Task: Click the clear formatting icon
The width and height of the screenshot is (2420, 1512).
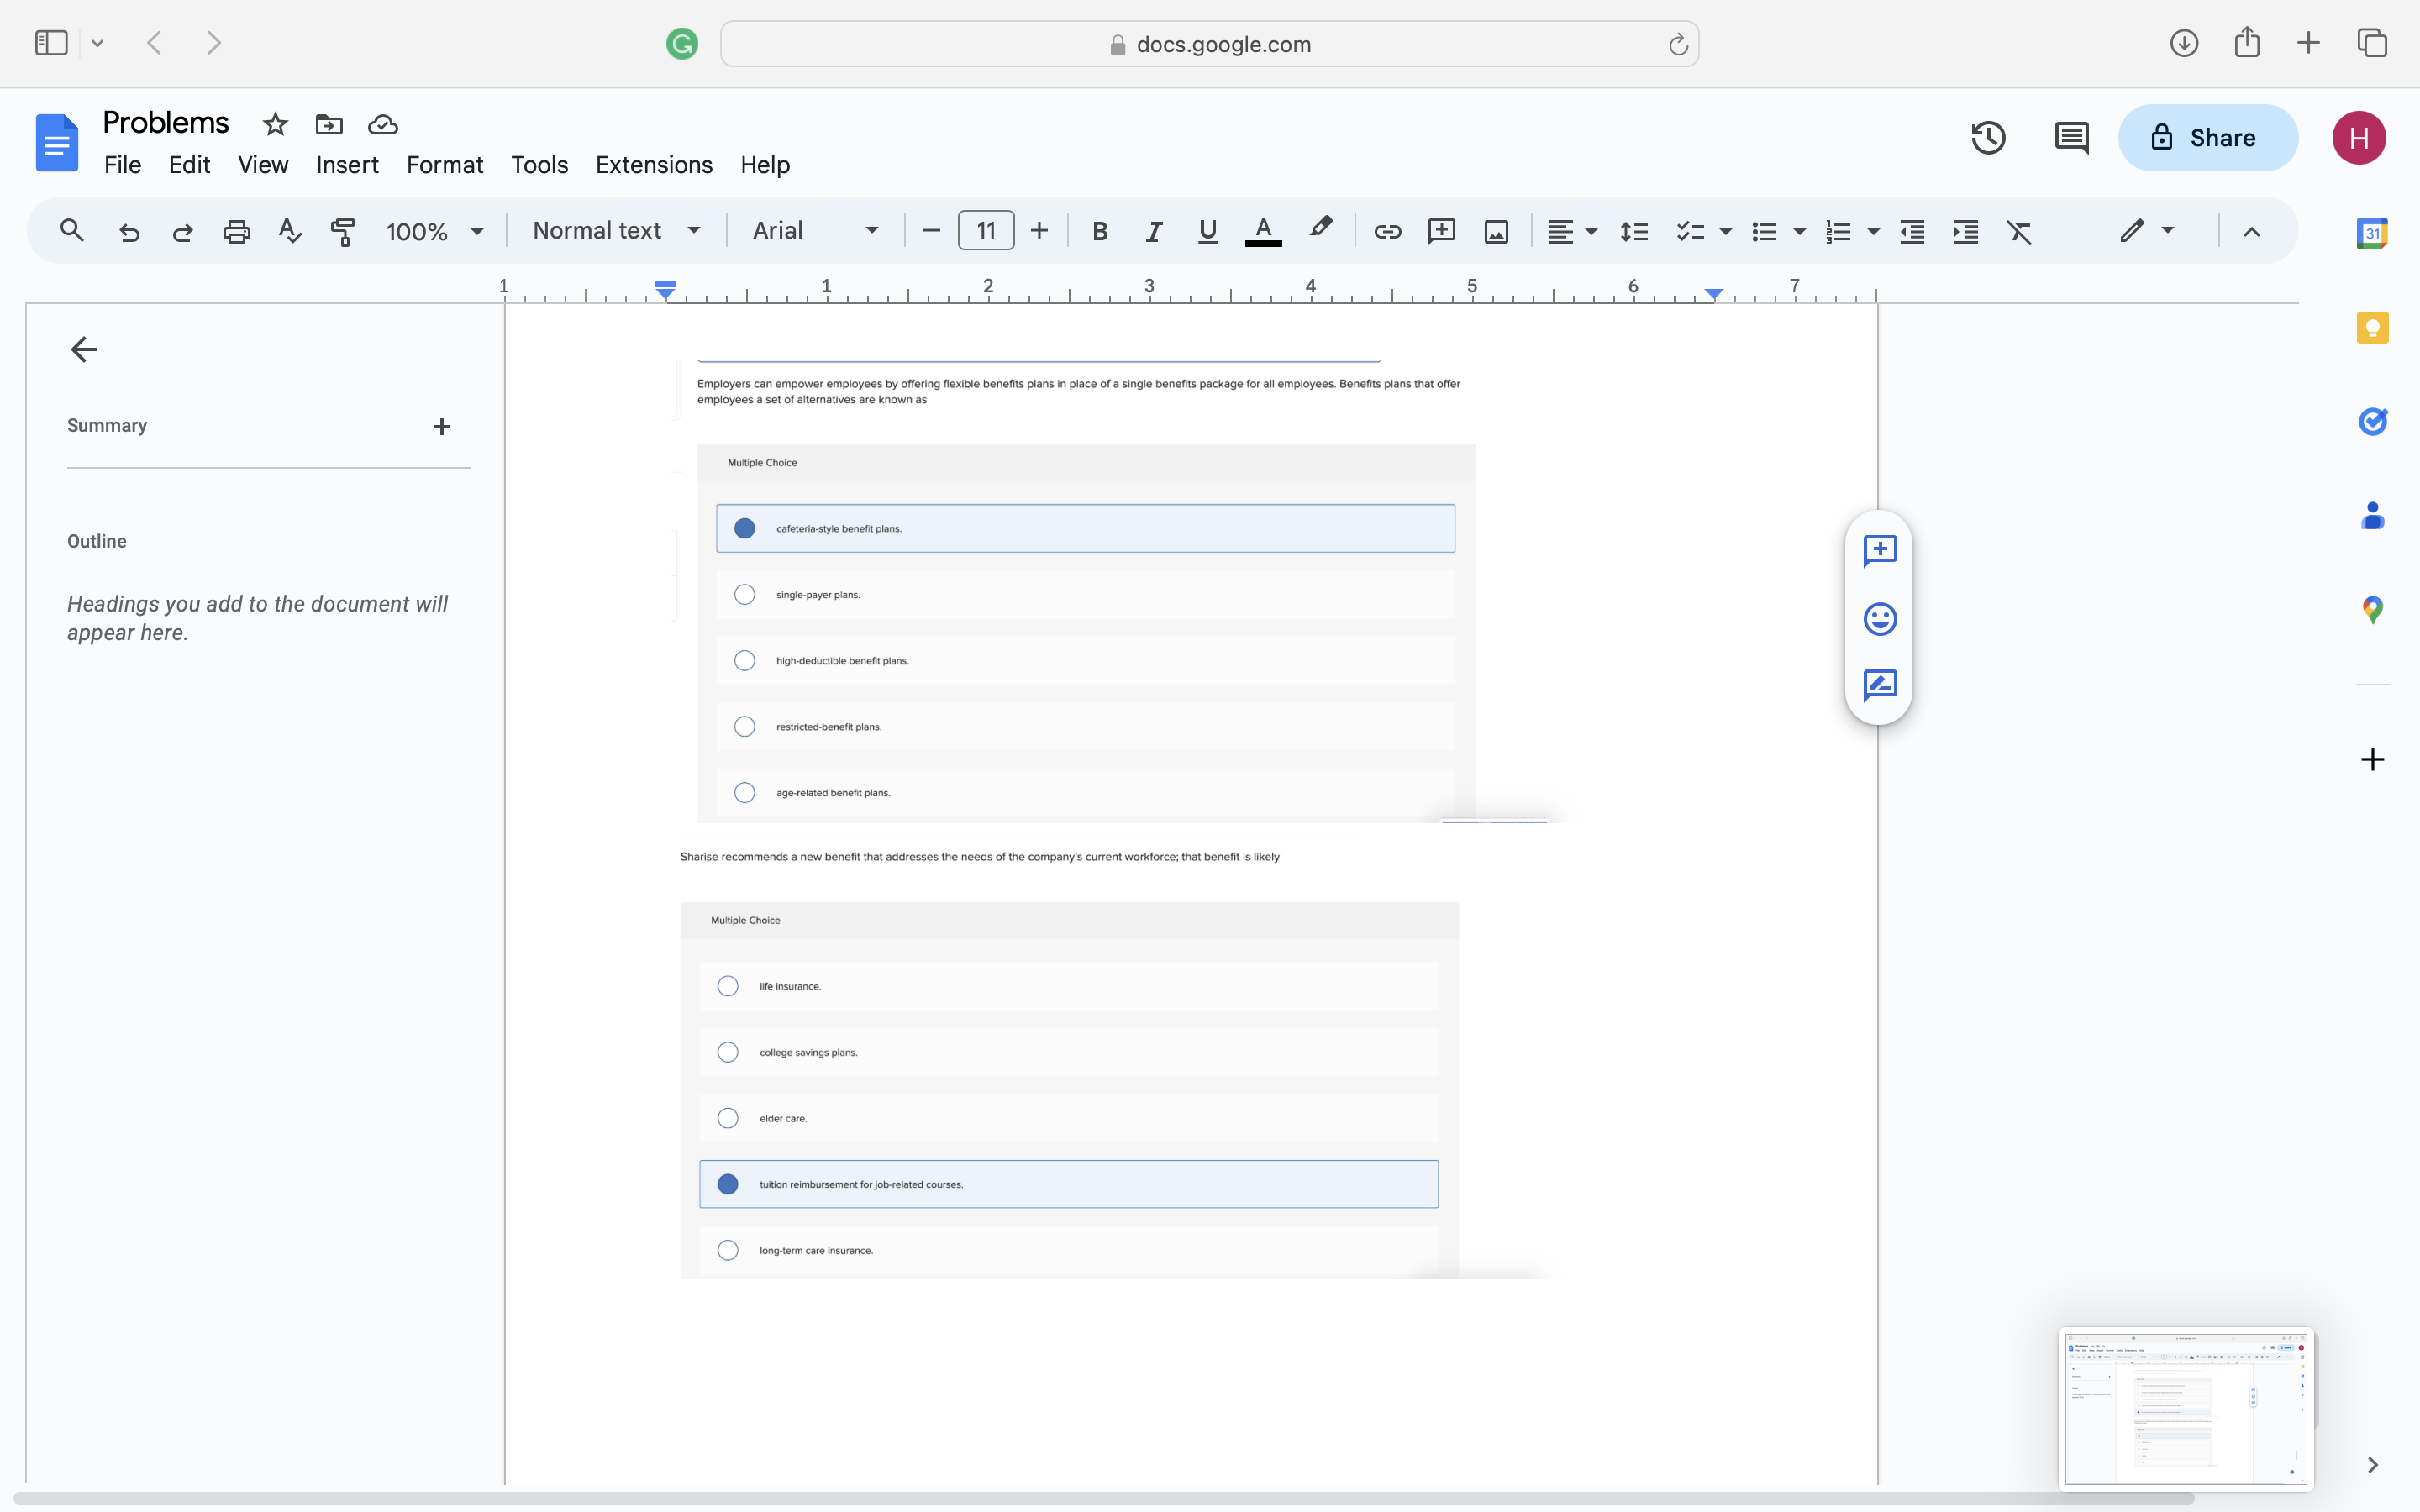Action: point(2019,231)
